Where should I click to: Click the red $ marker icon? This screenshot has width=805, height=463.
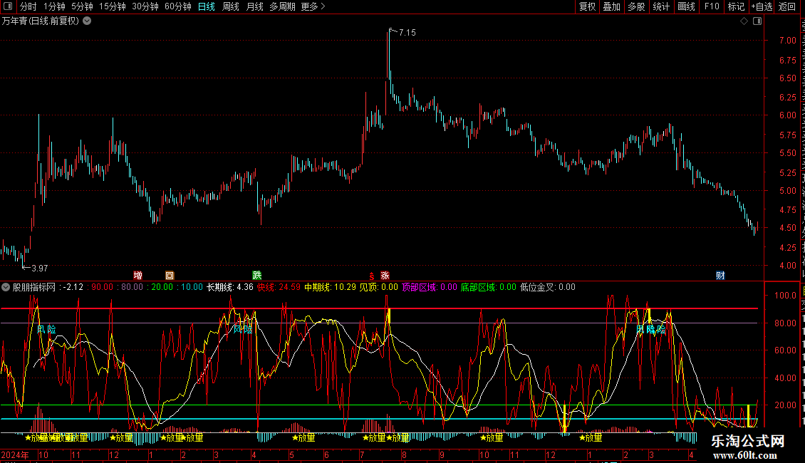point(372,276)
